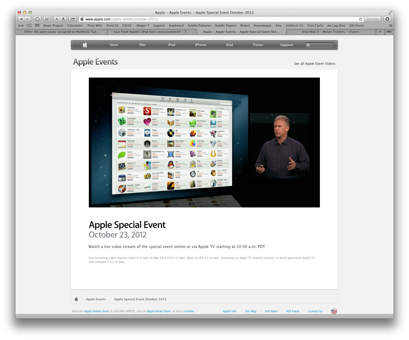Open Reading List glasses icon
The image size is (409, 340).
point(21,26)
